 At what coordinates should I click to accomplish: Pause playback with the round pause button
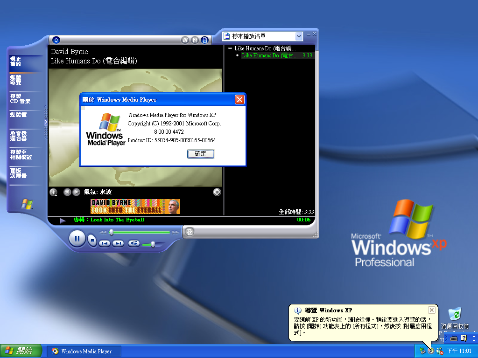[x=77, y=239]
